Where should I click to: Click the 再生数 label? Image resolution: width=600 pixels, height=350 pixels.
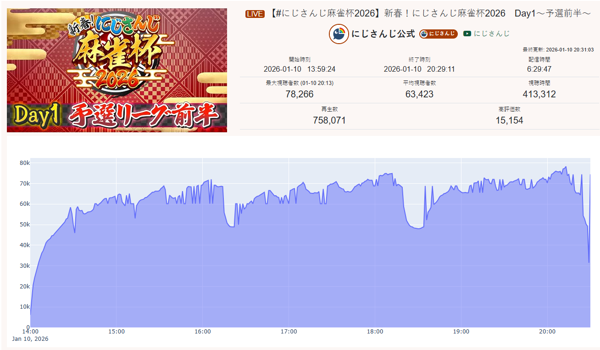coord(329,109)
